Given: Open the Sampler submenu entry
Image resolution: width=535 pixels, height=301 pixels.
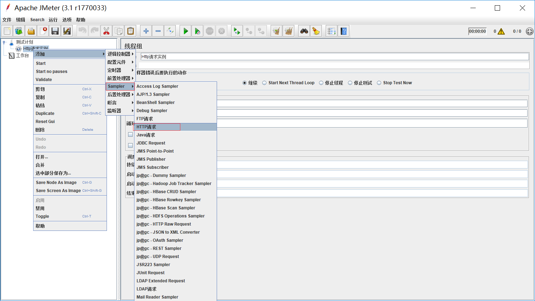Looking at the screenshot, I should pyautogui.click(x=120, y=86).
